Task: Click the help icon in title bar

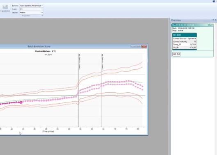Action: [214, 1]
